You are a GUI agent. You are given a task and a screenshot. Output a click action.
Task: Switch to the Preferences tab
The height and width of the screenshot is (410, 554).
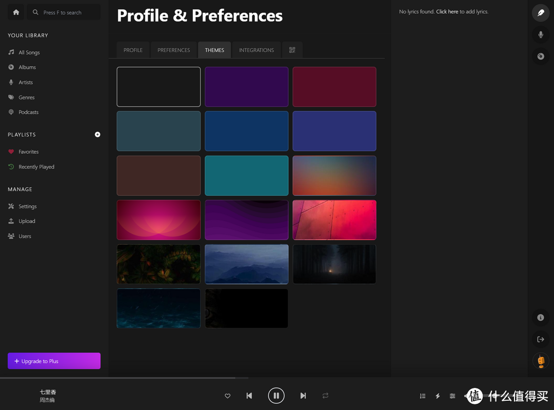pyautogui.click(x=173, y=50)
